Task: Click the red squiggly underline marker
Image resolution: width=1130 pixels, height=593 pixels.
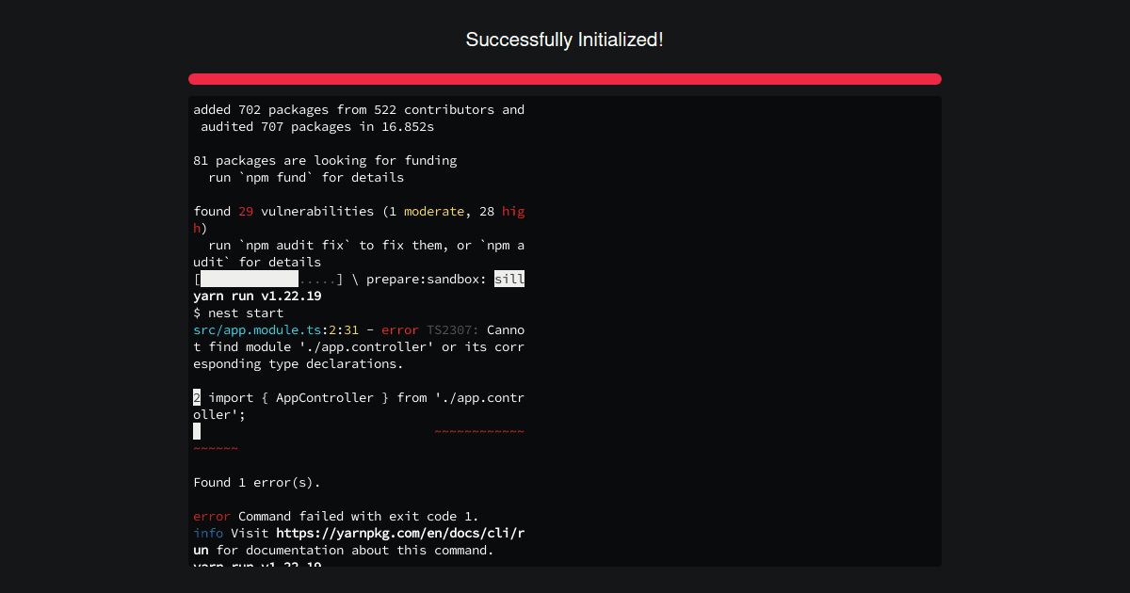Action: (478, 431)
